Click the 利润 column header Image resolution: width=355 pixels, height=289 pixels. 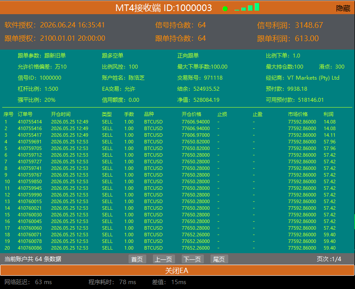(328, 114)
